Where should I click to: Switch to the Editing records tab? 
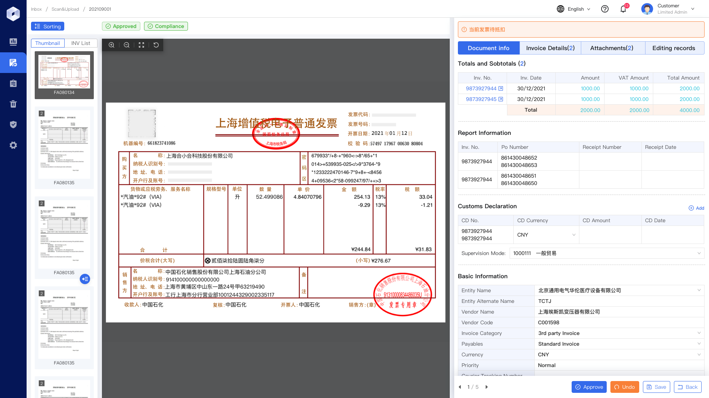[674, 48]
